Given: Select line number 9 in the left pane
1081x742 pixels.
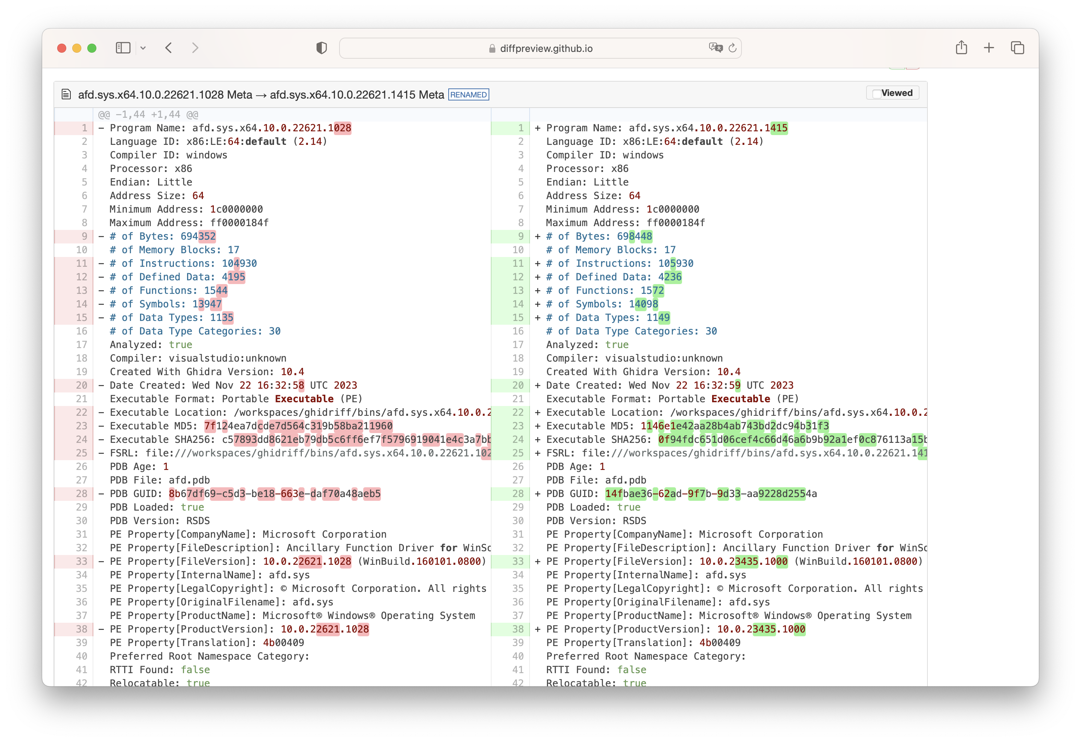Looking at the screenshot, I should [x=84, y=236].
